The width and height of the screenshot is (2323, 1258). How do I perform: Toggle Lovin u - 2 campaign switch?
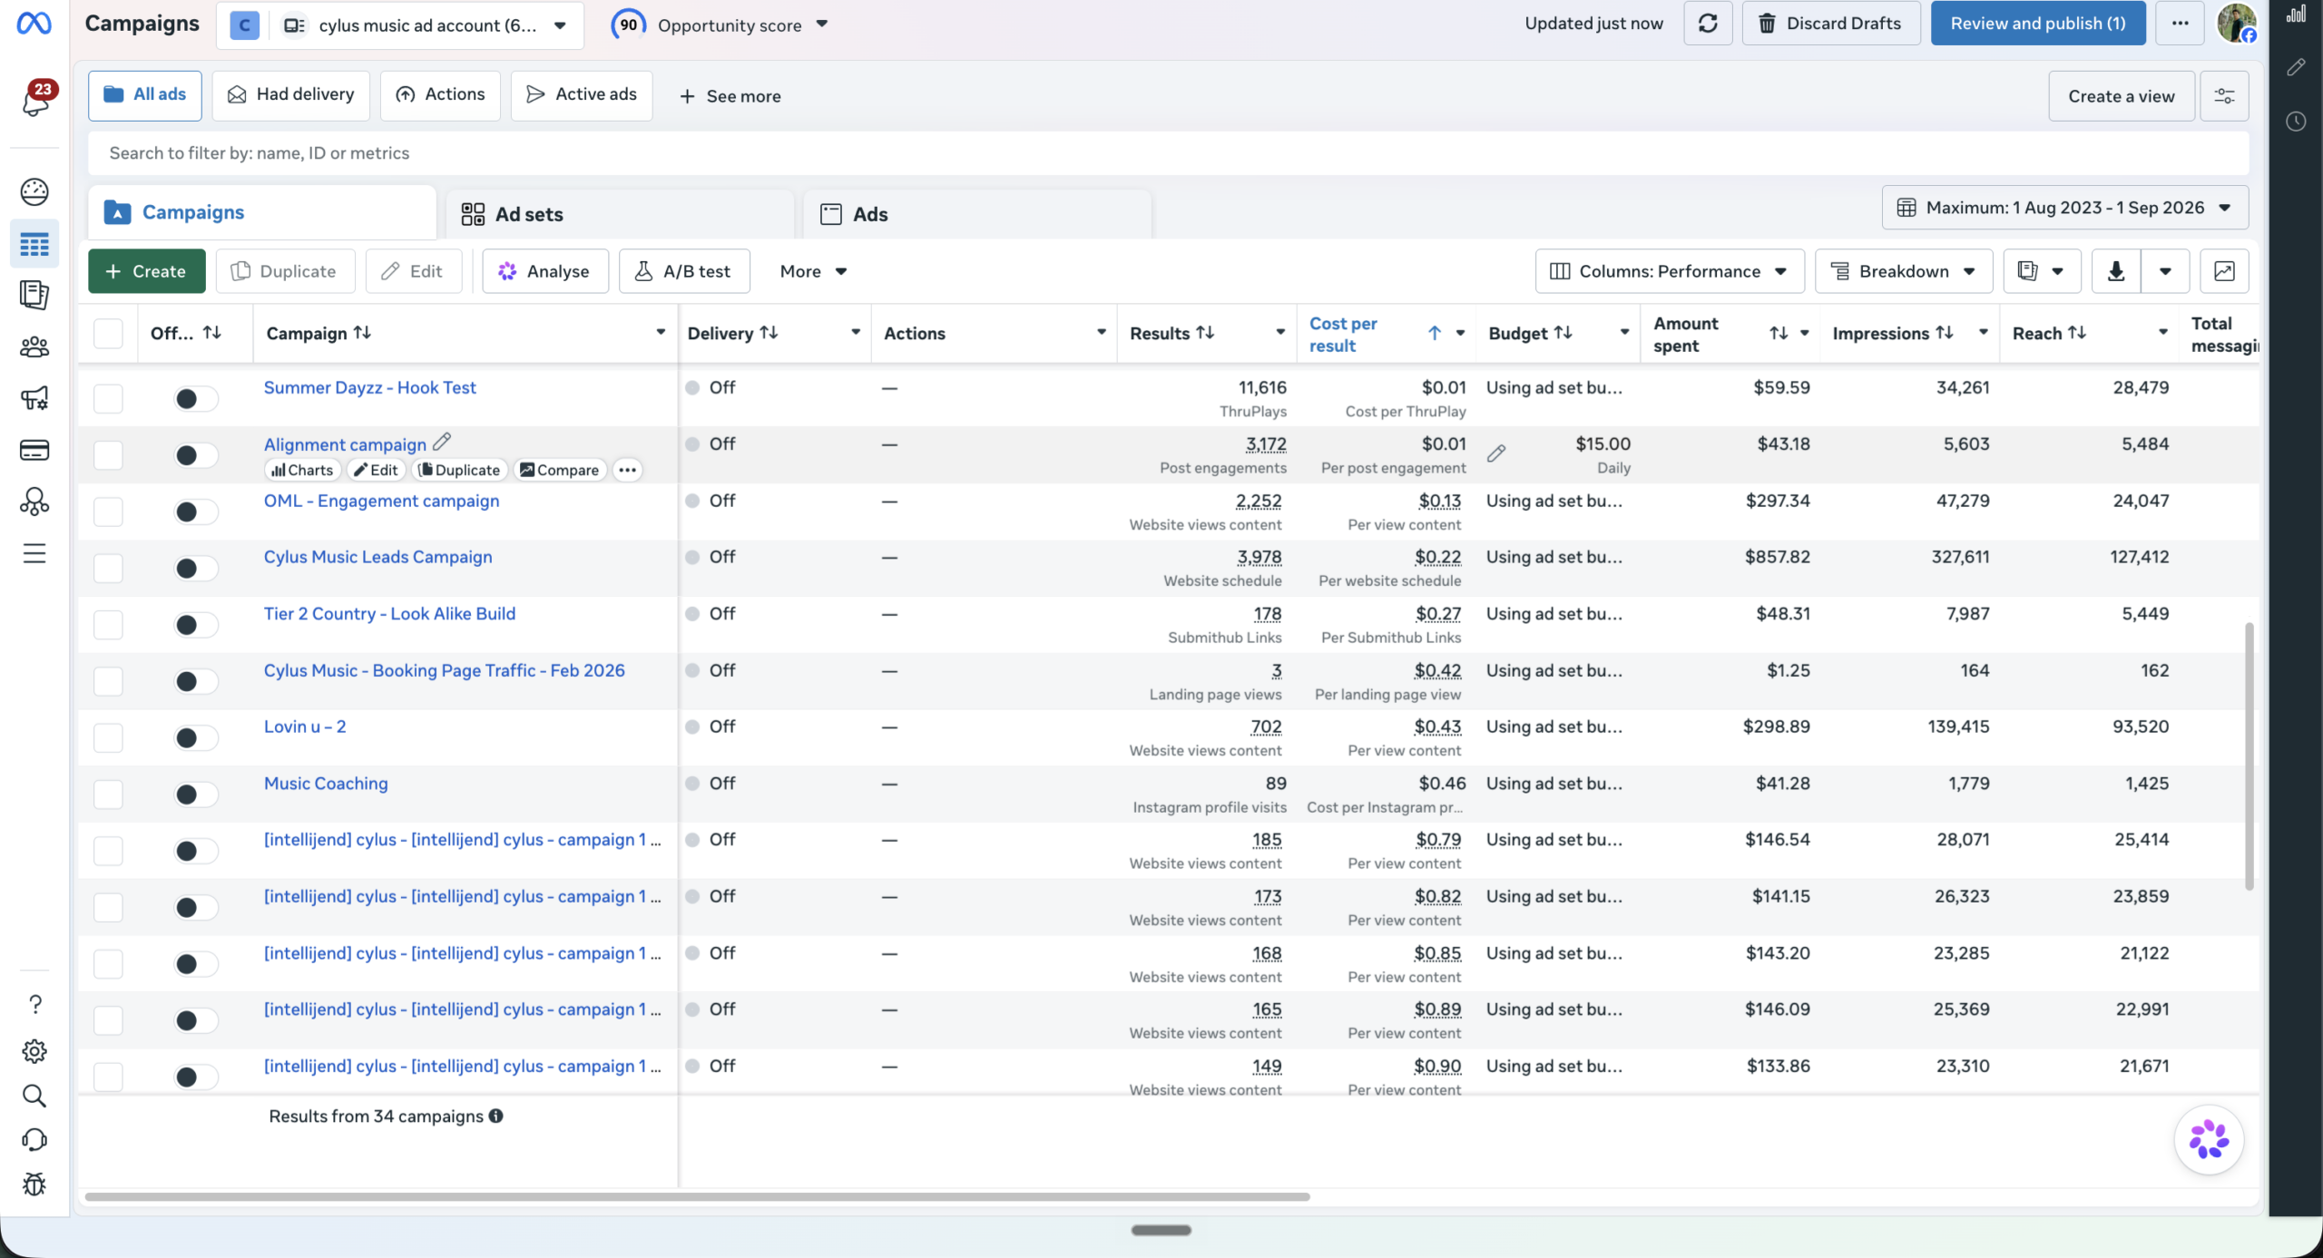(195, 737)
